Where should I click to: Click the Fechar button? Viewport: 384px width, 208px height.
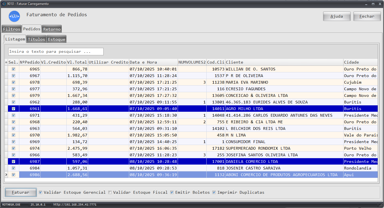[367, 16]
